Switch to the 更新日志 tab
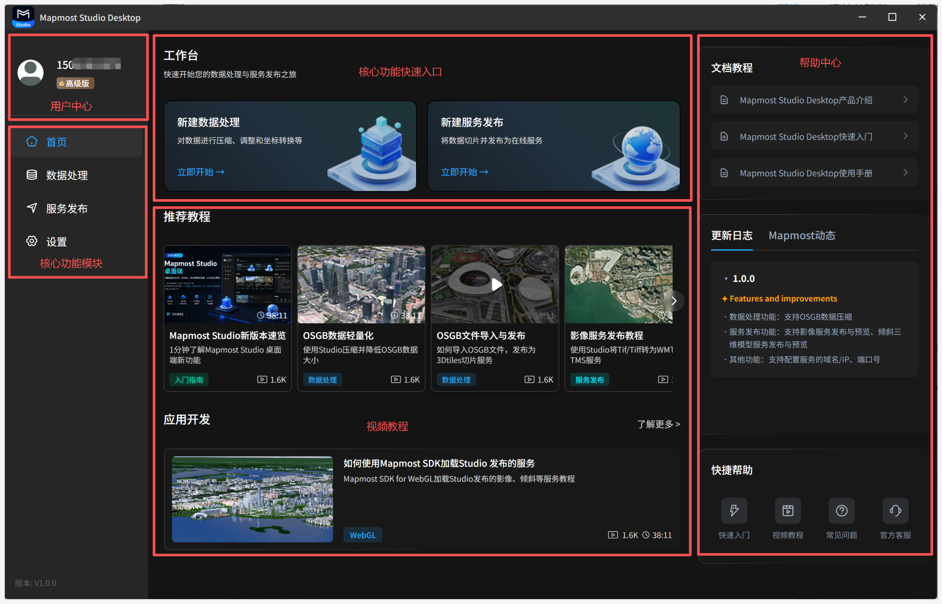The image size is (942, 604). [x=732, y=235]
